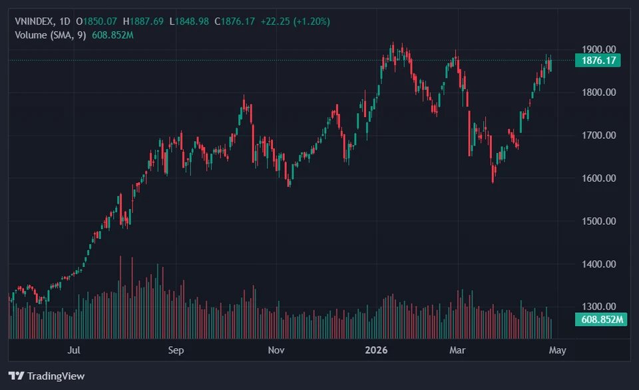Click the 1900.00 price axis label
The image size is (639, 390).
[598, 49]
